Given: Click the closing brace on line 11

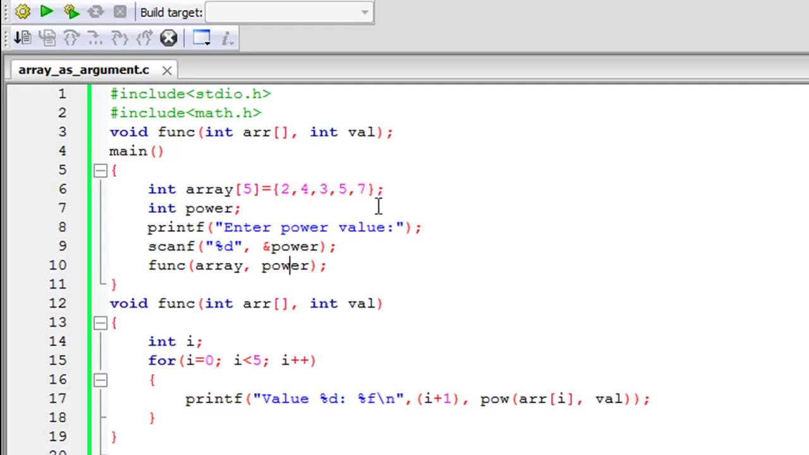Looking at the screenshot, I should click(x=114, y=284).
